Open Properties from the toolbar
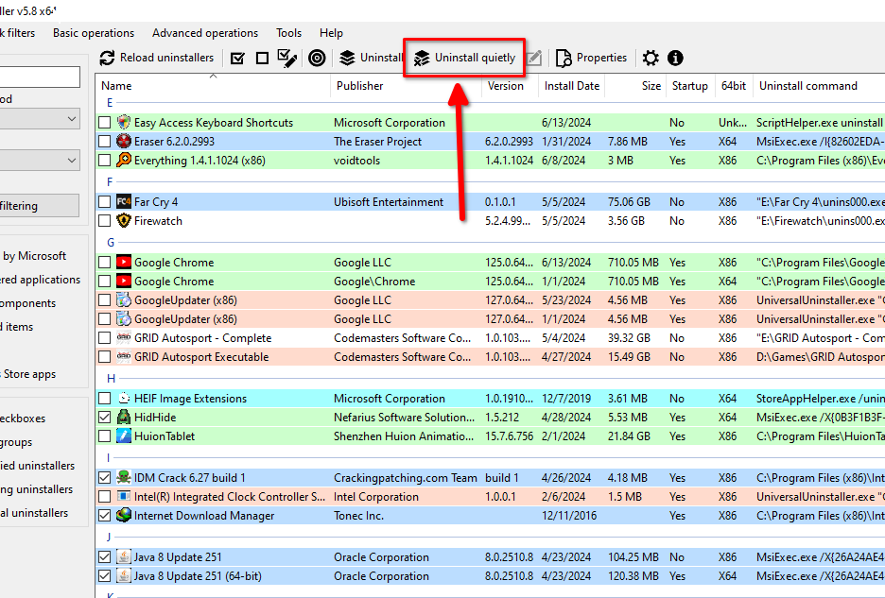The width and height of the screenshot is (885, 598). click(591, 58)
